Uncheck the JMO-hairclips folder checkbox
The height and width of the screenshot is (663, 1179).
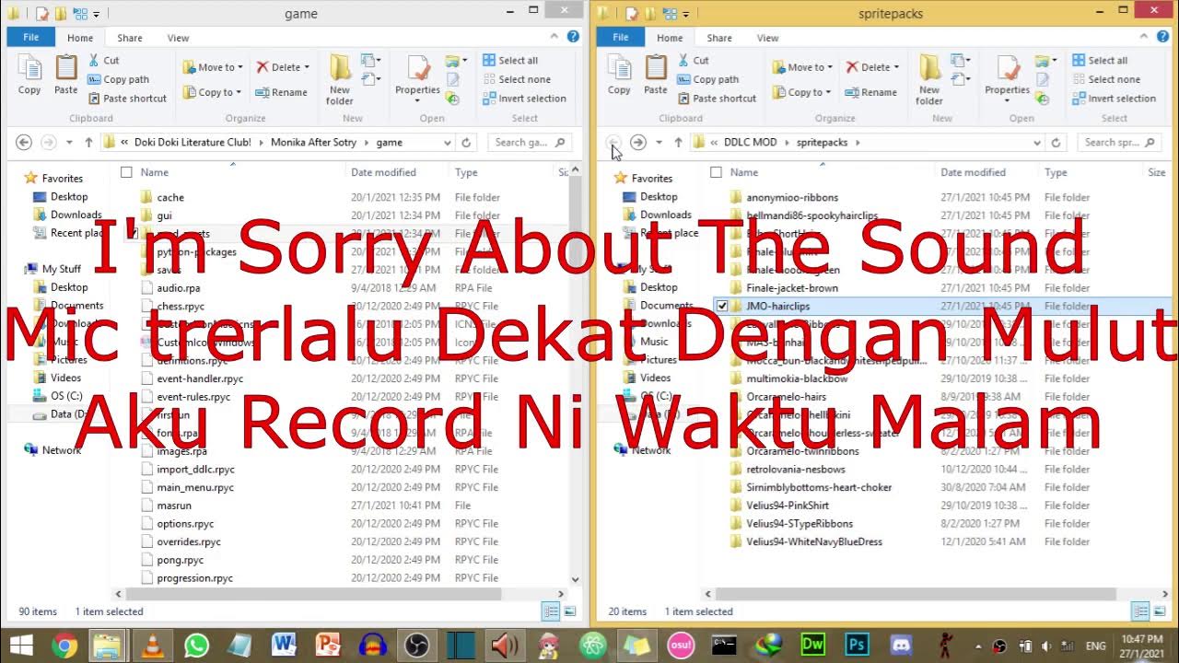tap(722, 306)
